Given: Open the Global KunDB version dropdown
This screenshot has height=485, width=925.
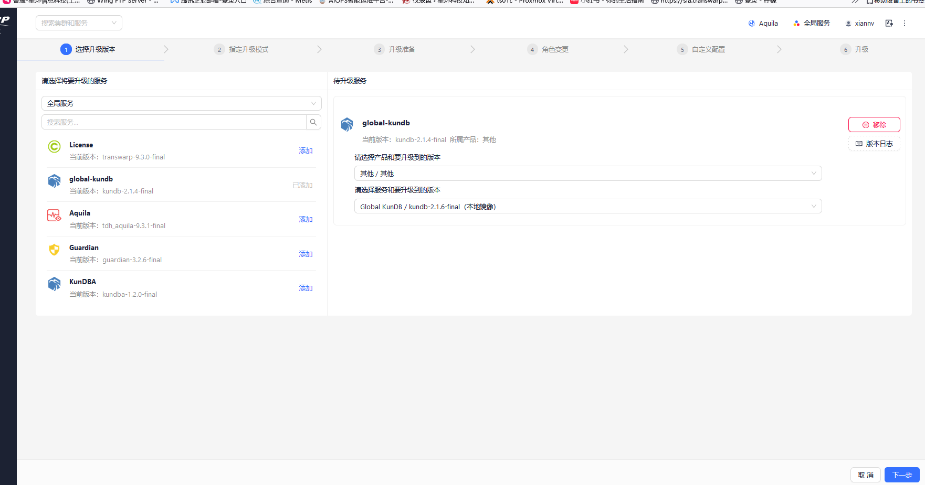Looking at the screenshot, I should click(587, 206).
